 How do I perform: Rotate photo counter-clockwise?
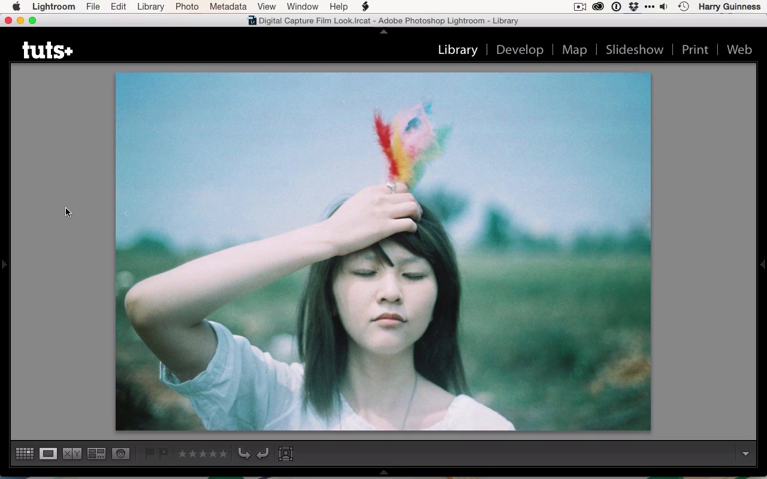[244, 454]
